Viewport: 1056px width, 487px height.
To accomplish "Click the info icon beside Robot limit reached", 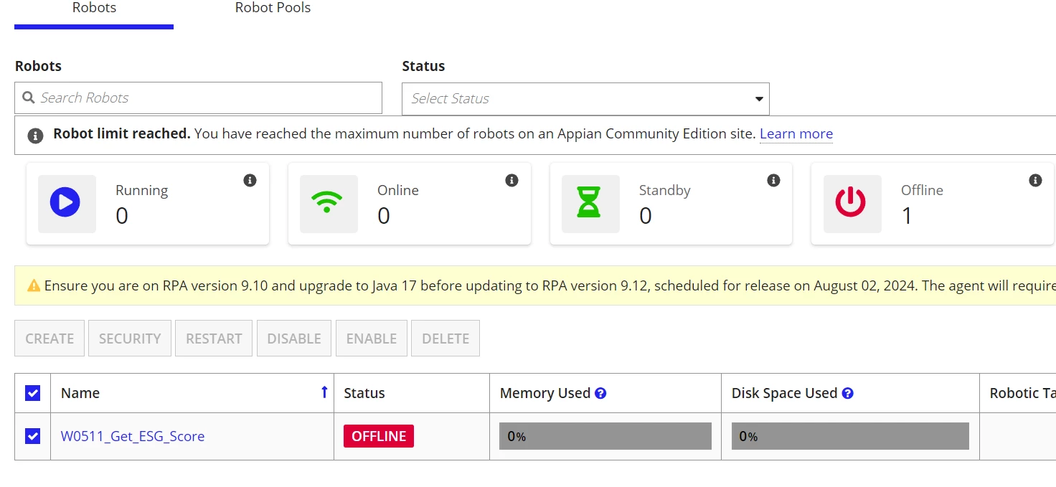I will 35,135.
